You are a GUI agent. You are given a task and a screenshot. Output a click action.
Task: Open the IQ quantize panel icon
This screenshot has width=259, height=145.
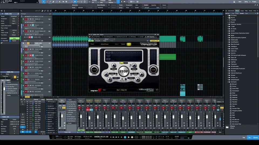point(89,2)
